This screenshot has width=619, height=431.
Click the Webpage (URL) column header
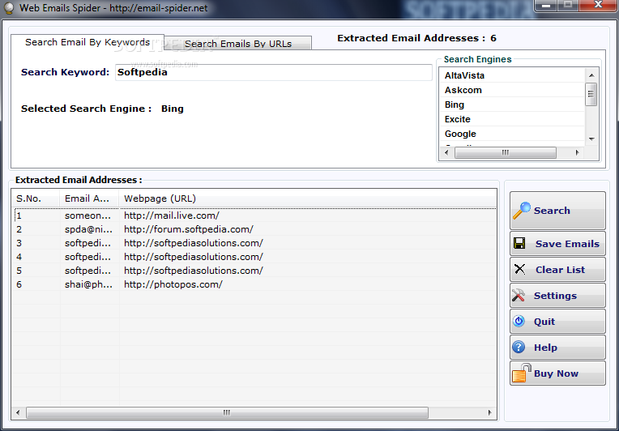click(308, 198)
